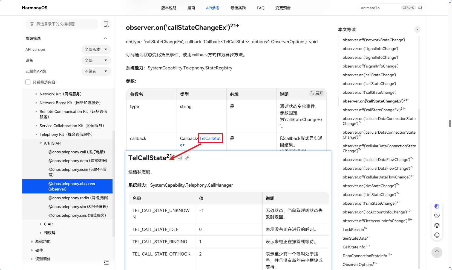Collapse the 高级筛选 section

(105, 39)
